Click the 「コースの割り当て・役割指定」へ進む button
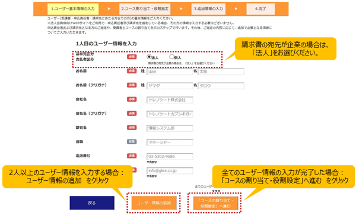 click(x=215, y=203)
